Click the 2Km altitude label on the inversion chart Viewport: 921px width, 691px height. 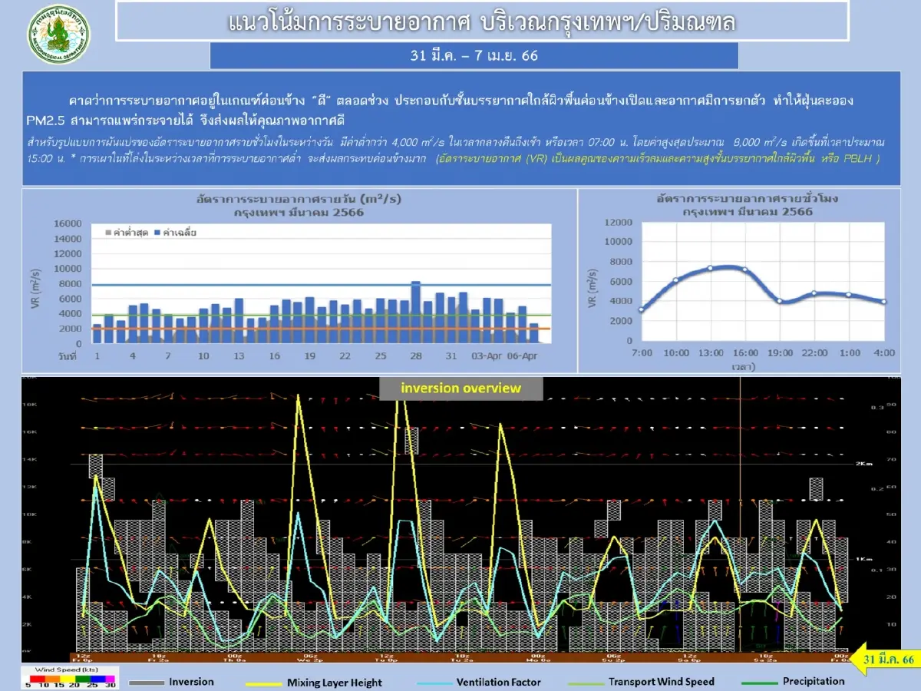[866, 464]
